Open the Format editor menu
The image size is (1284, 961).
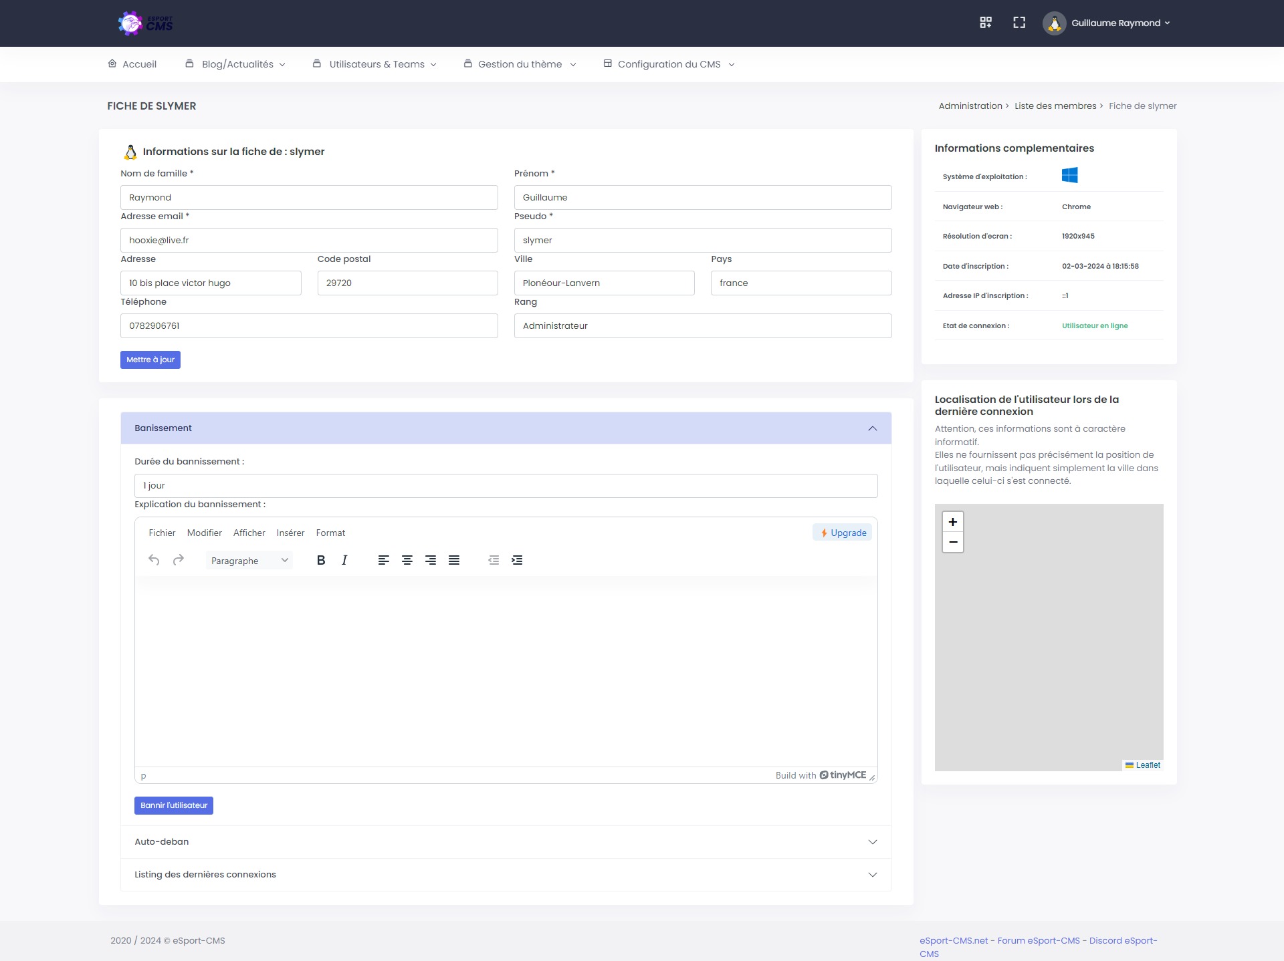point(330,533)
